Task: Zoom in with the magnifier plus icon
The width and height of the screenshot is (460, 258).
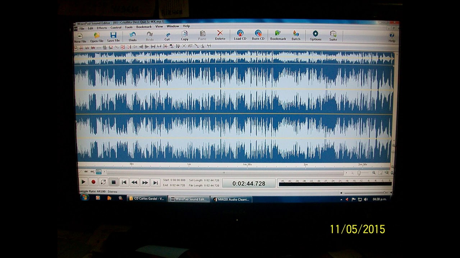Action: point(374,173)
